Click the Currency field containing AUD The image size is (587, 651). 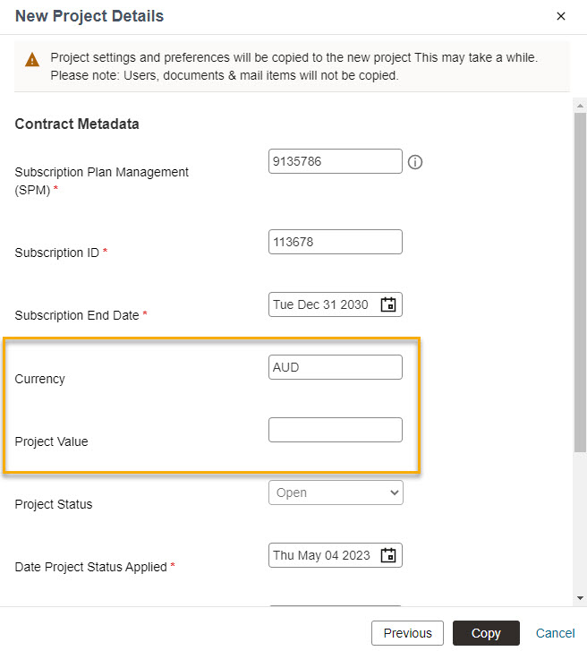point(335,367)
